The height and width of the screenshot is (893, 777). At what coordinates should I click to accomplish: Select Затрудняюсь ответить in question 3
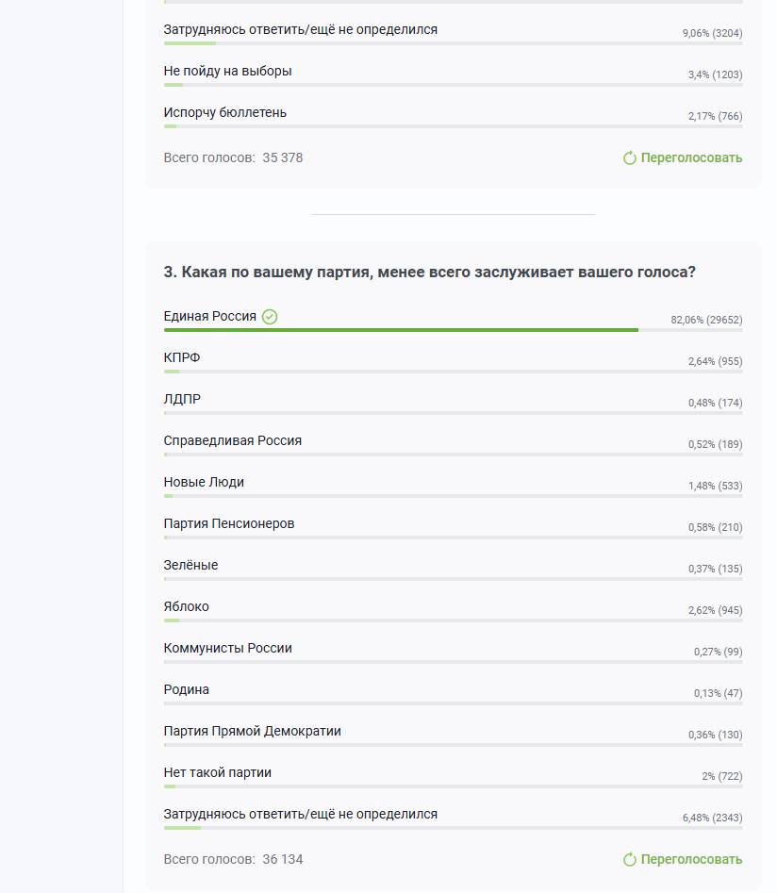pos(301,815)
